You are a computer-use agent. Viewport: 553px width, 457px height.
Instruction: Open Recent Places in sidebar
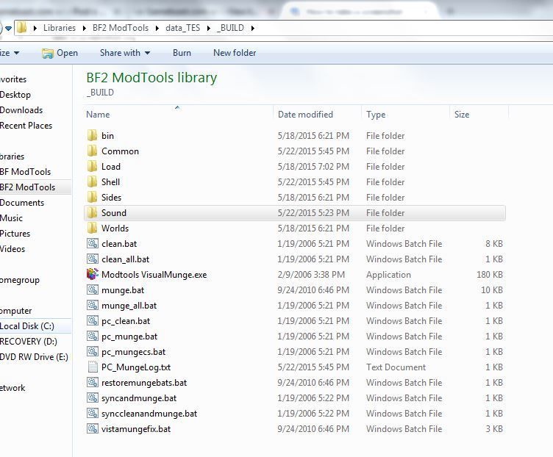pos(26,126)
